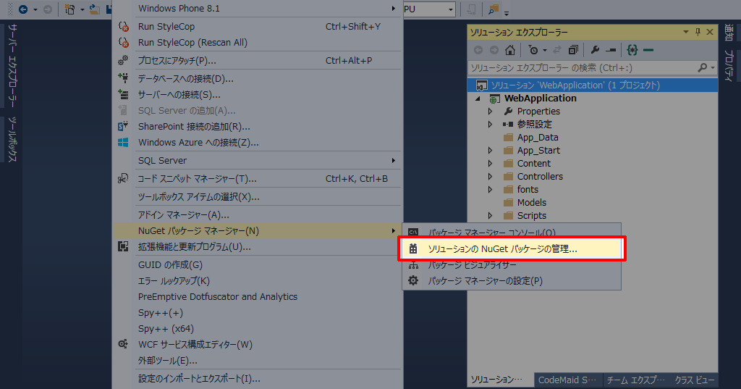Choose サーバーへの接続(S)... menu item
Image resolution: width=741 pixels, height=389 pixels.
pyautogui.click(x=257, y=95)
